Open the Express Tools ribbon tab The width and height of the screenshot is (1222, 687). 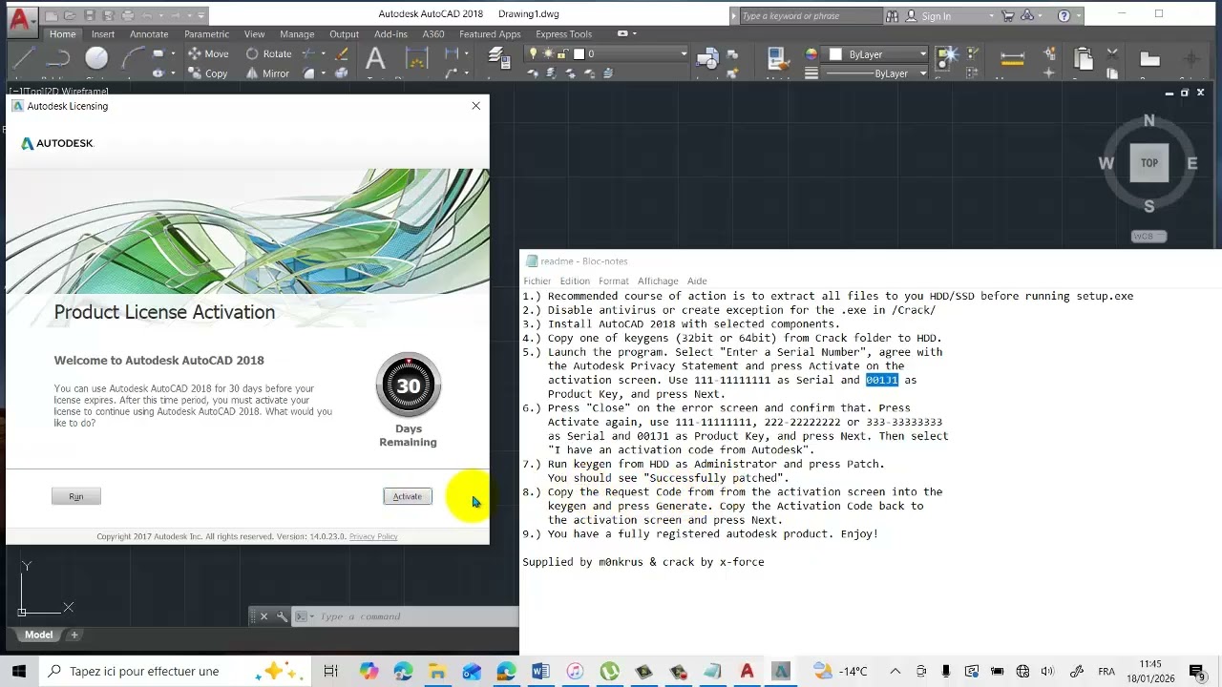point(563,34)
